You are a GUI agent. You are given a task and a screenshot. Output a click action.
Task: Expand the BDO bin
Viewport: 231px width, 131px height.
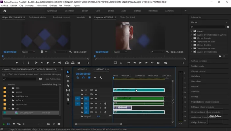(9, 88)
